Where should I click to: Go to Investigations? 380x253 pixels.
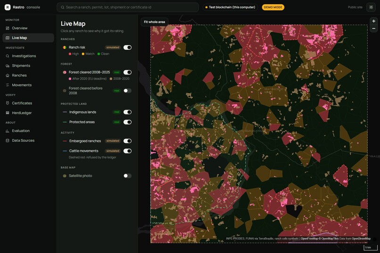click(28, 56)
